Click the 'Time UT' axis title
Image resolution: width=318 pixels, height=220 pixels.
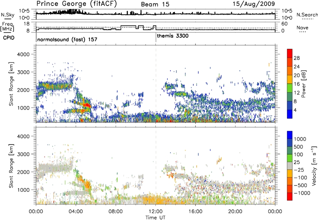tap(155, 218)
